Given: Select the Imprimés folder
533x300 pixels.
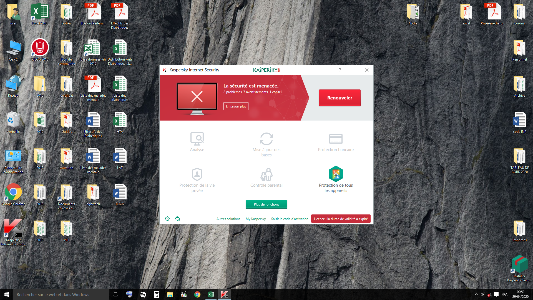Looking at the screenshot, I should point(519,231).
